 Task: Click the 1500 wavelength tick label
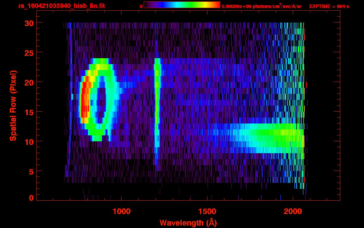(x=207, y=211)
